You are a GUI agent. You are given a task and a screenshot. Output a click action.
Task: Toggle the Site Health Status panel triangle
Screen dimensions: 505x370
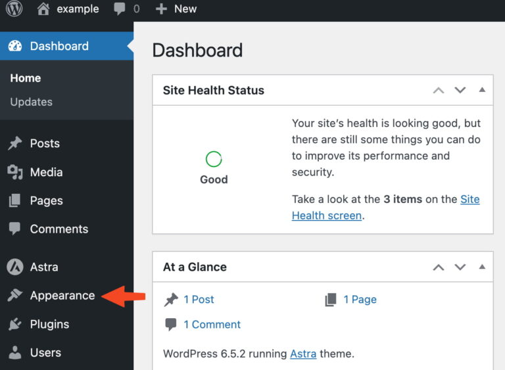point(482,90)
